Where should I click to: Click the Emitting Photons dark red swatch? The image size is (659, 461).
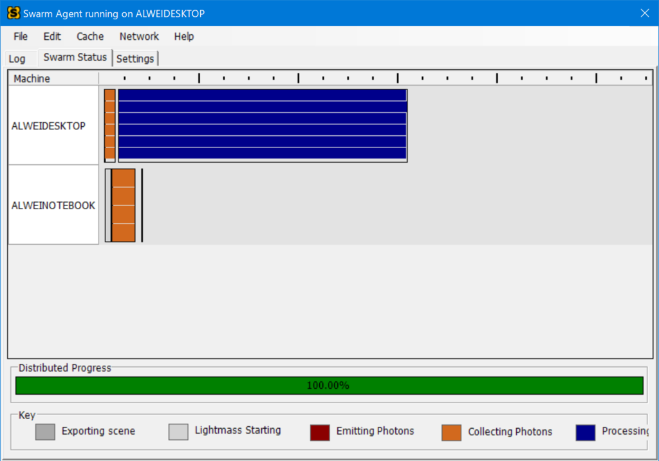tap(320, 433)
